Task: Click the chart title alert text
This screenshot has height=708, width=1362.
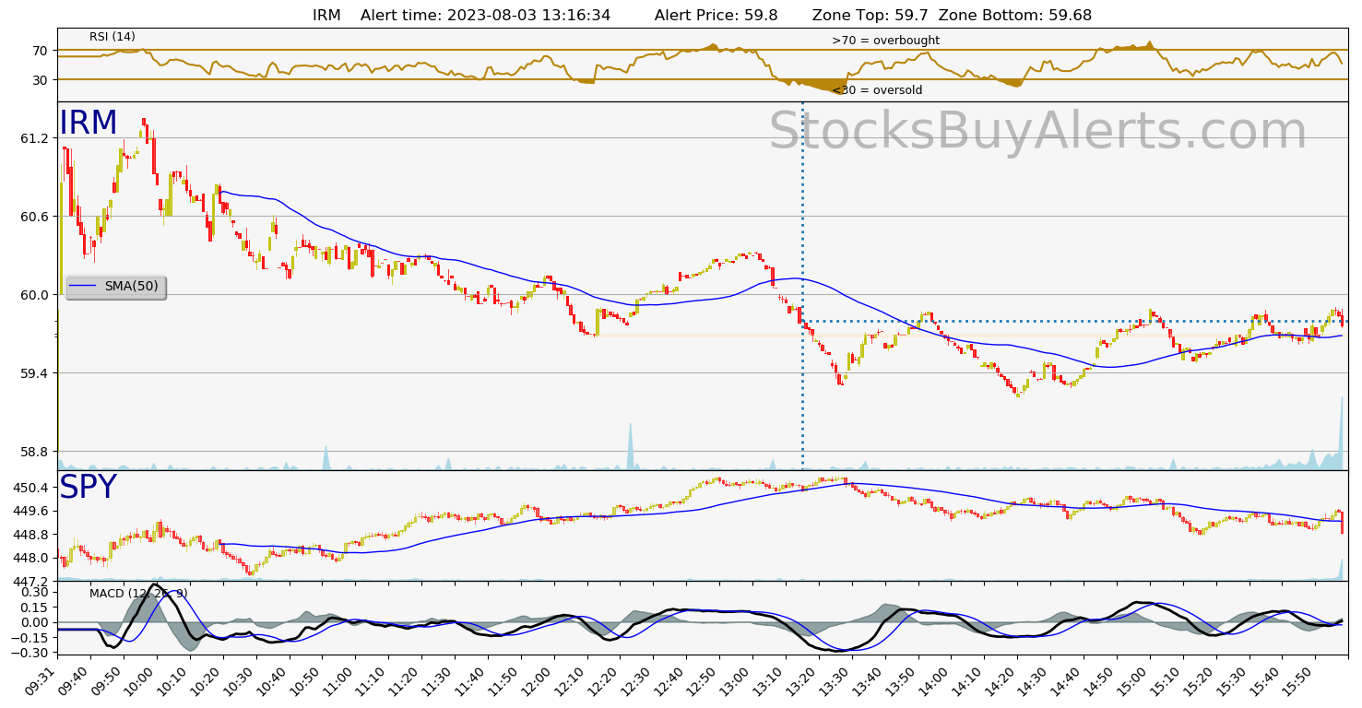Action: click(x=702, y=16)
